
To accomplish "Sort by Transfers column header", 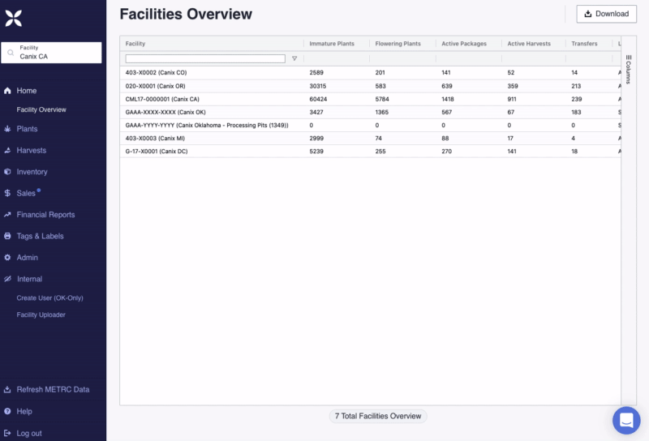I will point(584,44).
